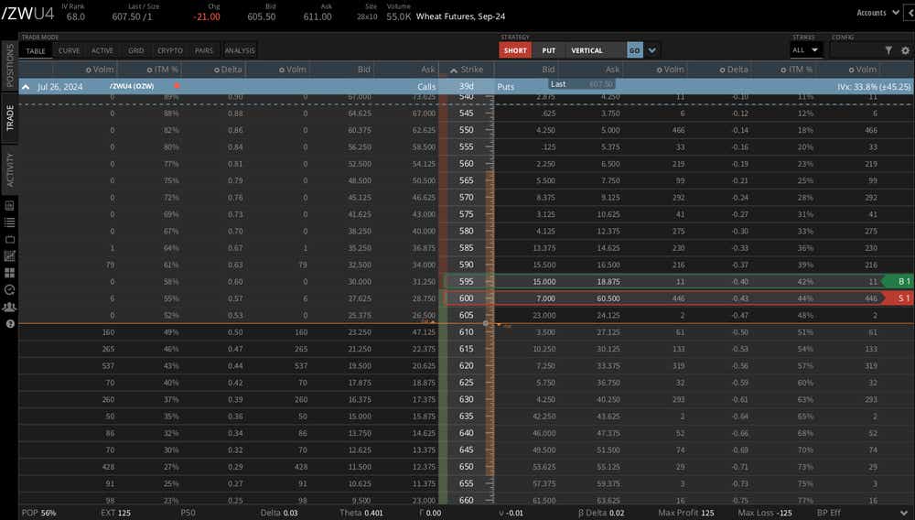Click the Bid 605.50 quote in header
915x520 pixels.
[262, 13]
